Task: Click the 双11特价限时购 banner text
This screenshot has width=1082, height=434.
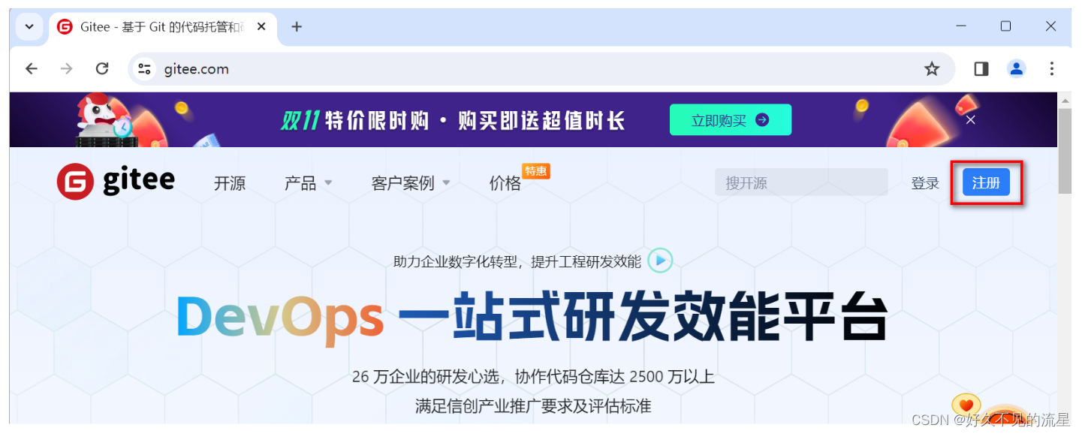Action: pos(453,120)
